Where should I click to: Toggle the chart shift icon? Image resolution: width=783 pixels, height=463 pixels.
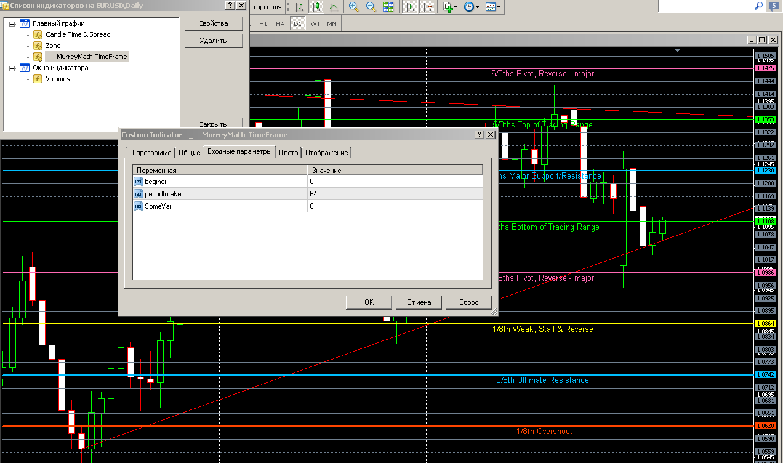tap(427, 7)
